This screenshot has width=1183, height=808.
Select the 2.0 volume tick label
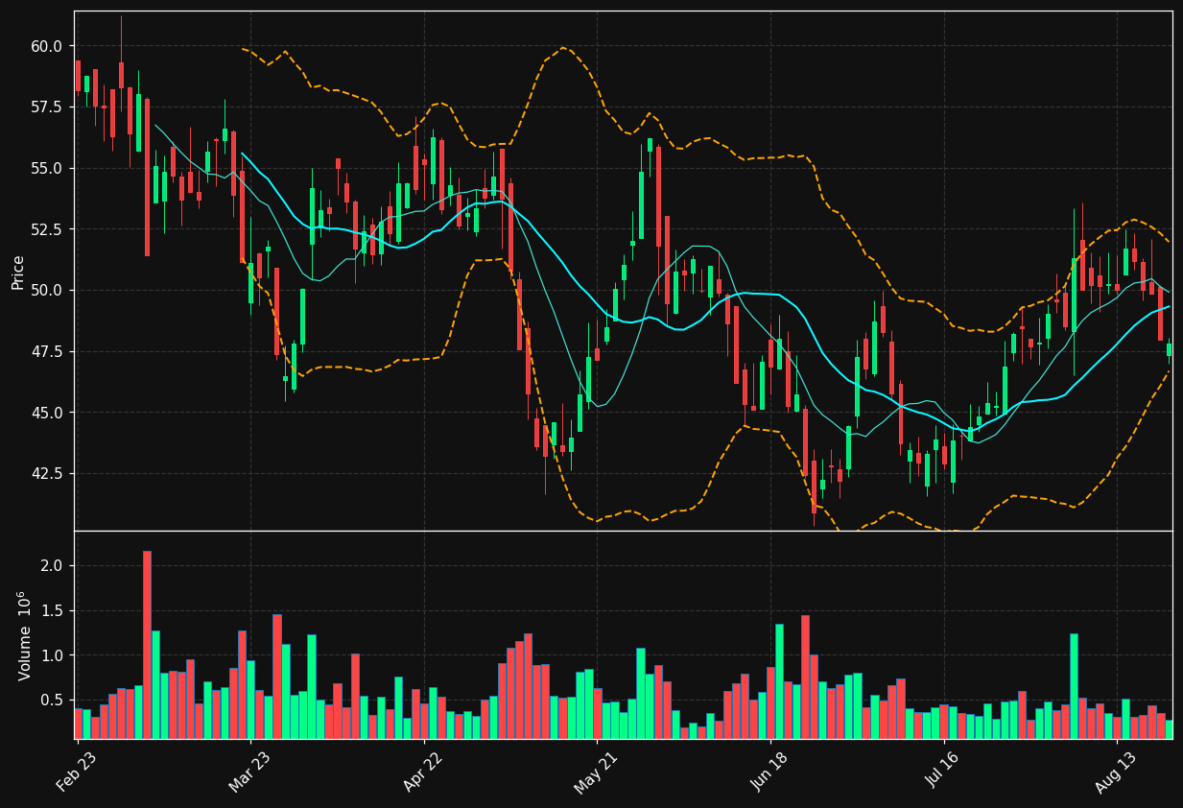(x=52, y=566)
